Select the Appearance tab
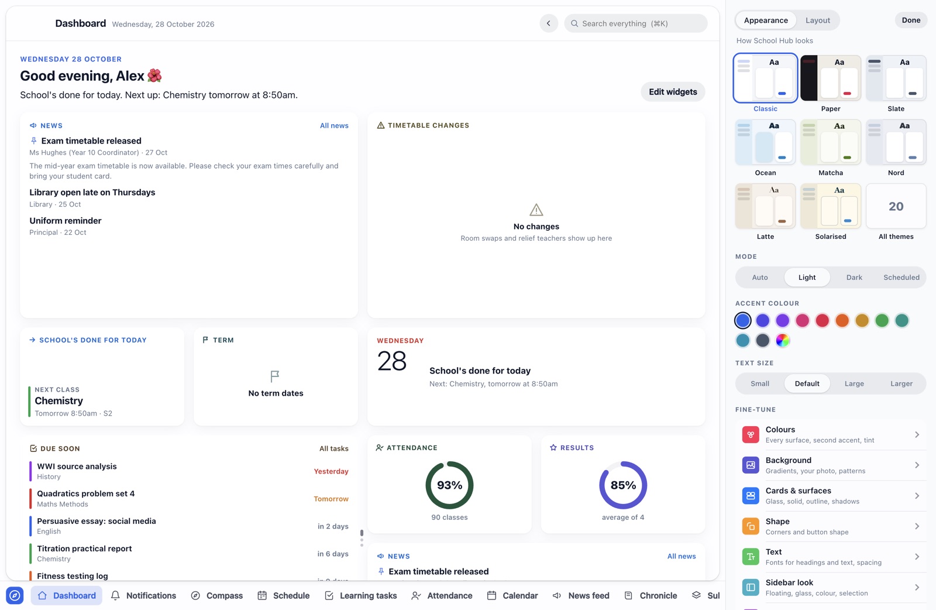Image resolution: width=936 pixels, height=610 pixels. click(x=766, y=20)
